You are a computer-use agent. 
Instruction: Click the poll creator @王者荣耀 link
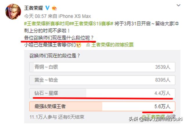[153, 116]
